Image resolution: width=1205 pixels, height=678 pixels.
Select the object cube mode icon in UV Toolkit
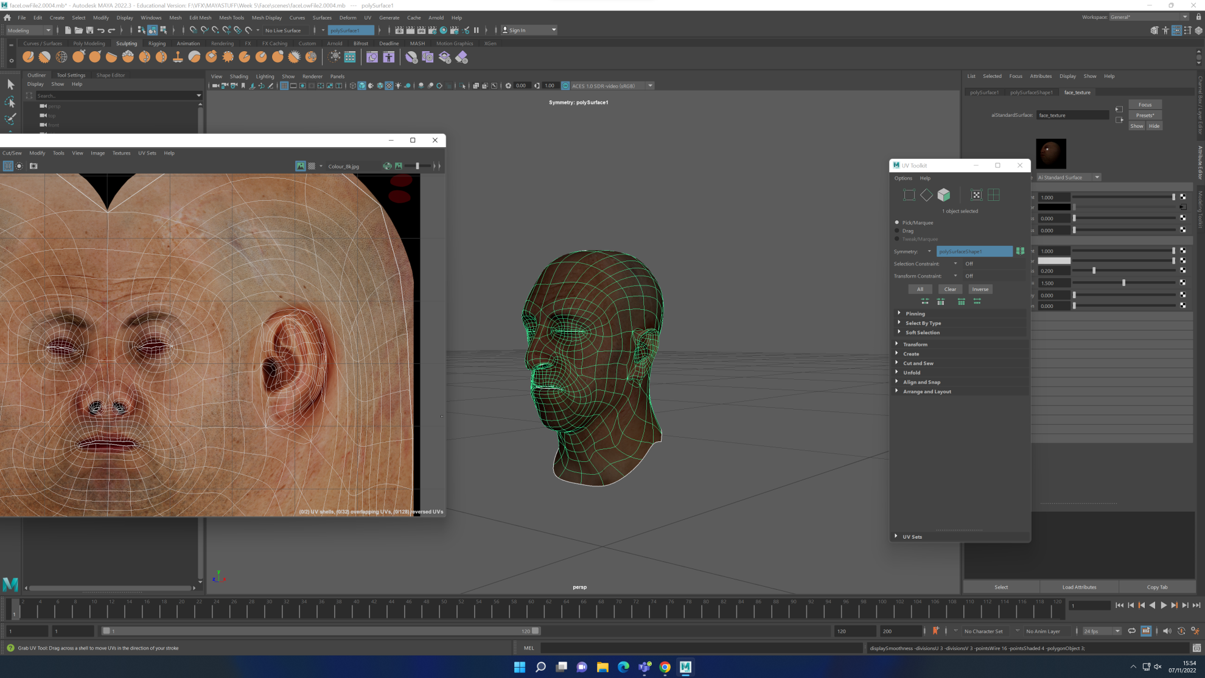tap(944, 195)
